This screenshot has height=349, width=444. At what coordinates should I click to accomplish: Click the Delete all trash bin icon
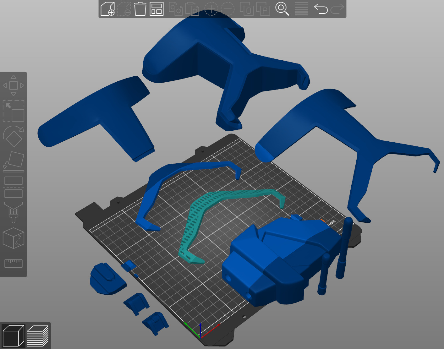(140, 8)
